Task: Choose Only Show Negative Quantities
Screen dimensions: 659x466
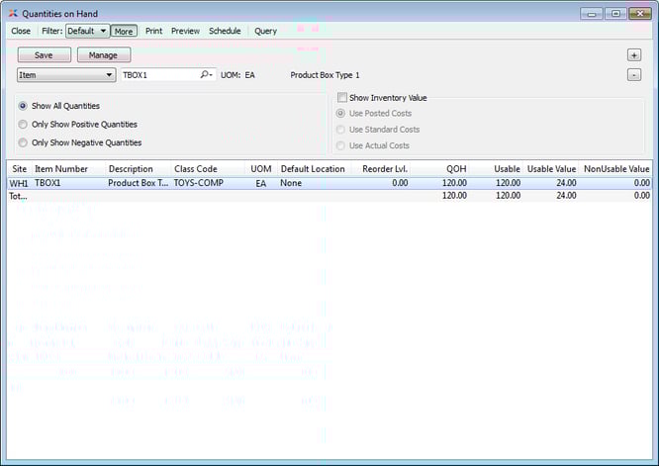Action: point(23,142)
